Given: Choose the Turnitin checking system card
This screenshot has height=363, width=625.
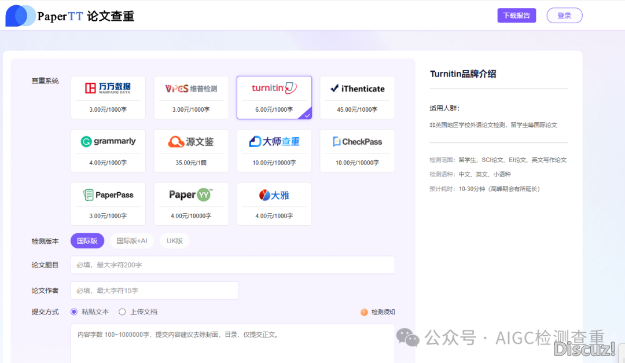Looking at the screenshot, I should (x=274, y=97).
